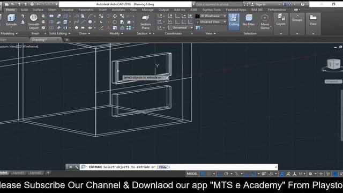Switch to the Visualize ribbon tab

(x=68, y=10)
